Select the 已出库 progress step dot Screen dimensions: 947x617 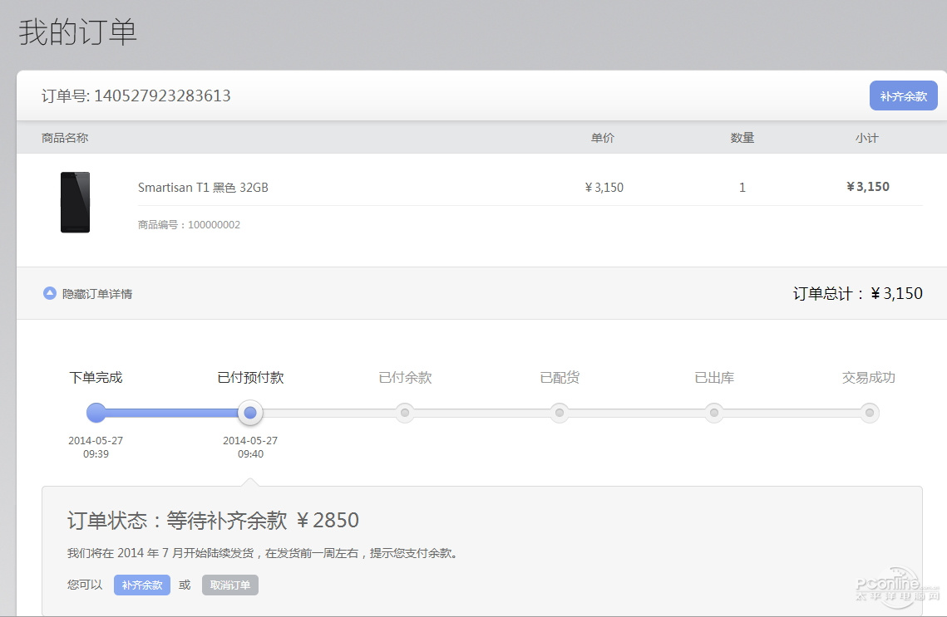point(714,413)
